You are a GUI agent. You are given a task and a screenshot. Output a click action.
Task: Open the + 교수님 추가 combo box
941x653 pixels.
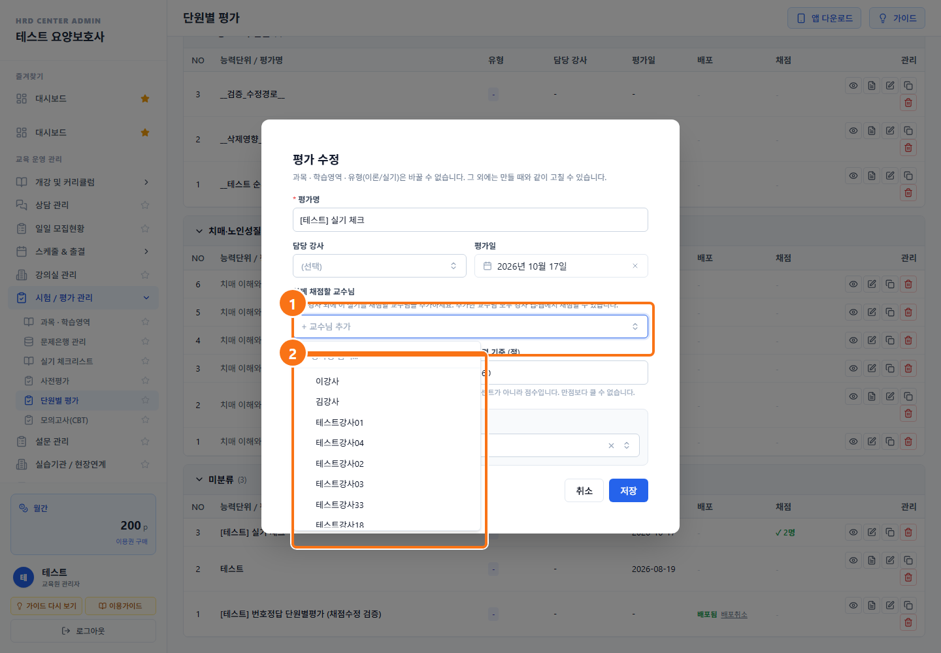(470, 326)
